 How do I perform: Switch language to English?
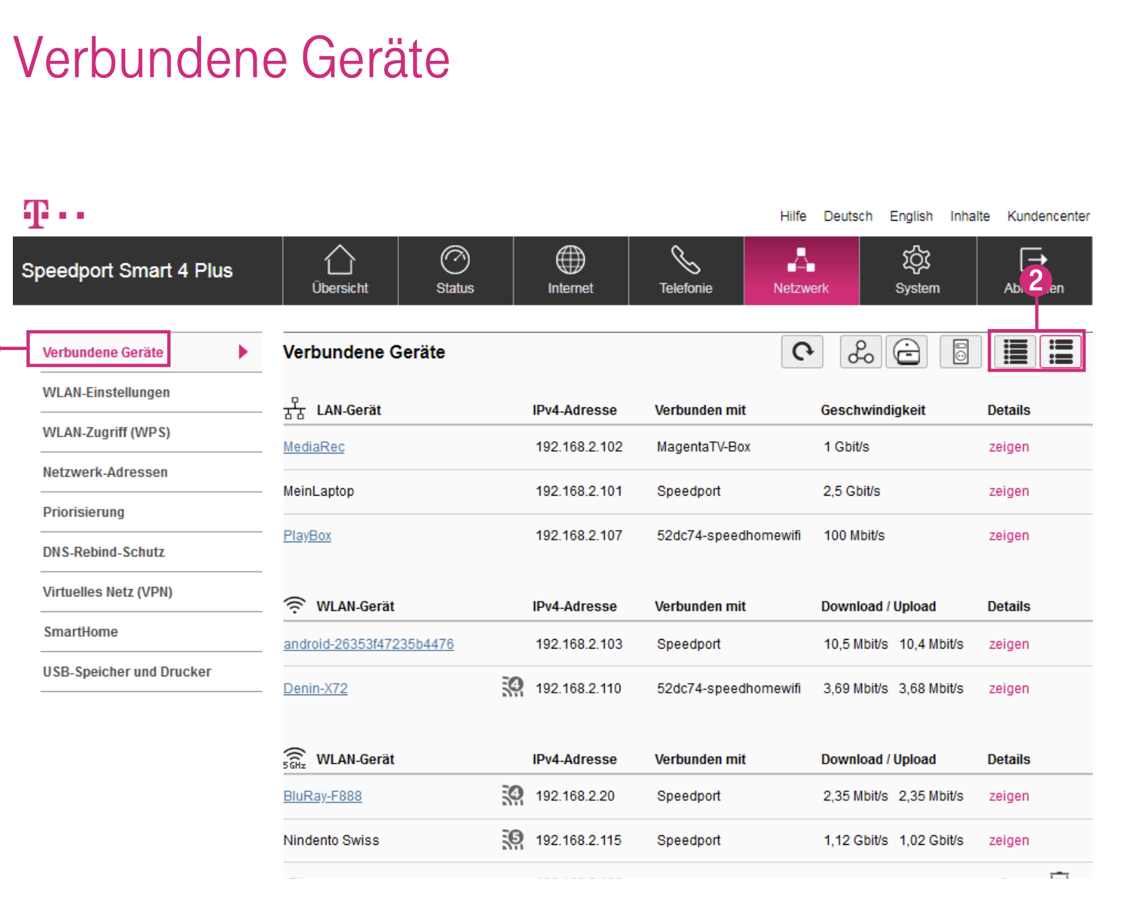911,216
